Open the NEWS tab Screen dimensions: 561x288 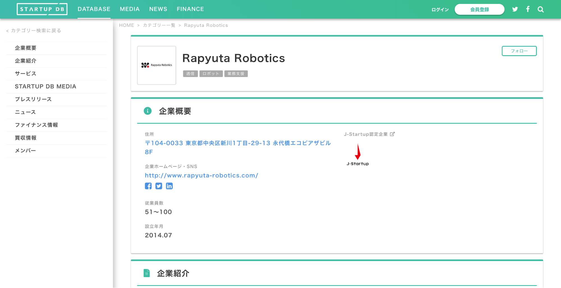[158, 9]
